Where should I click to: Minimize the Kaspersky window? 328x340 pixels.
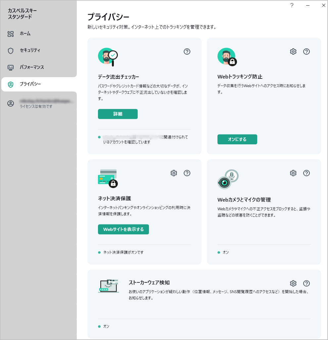(308, 5)
